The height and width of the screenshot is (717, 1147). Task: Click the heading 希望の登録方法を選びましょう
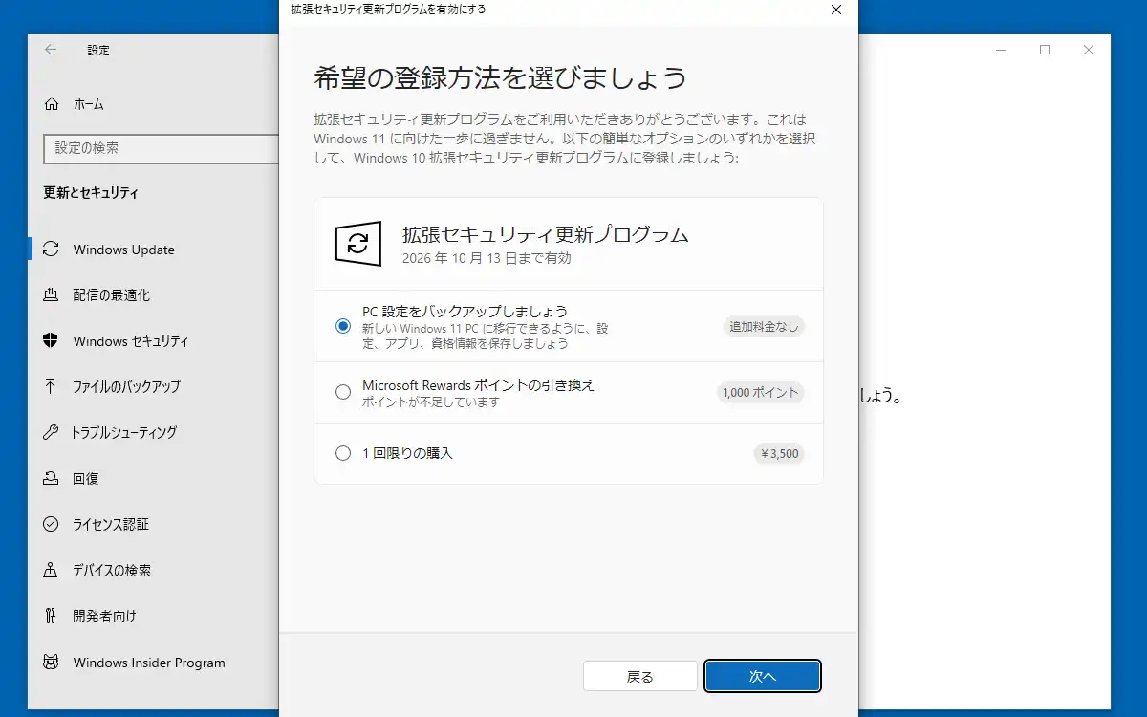[x=500, y=77]
